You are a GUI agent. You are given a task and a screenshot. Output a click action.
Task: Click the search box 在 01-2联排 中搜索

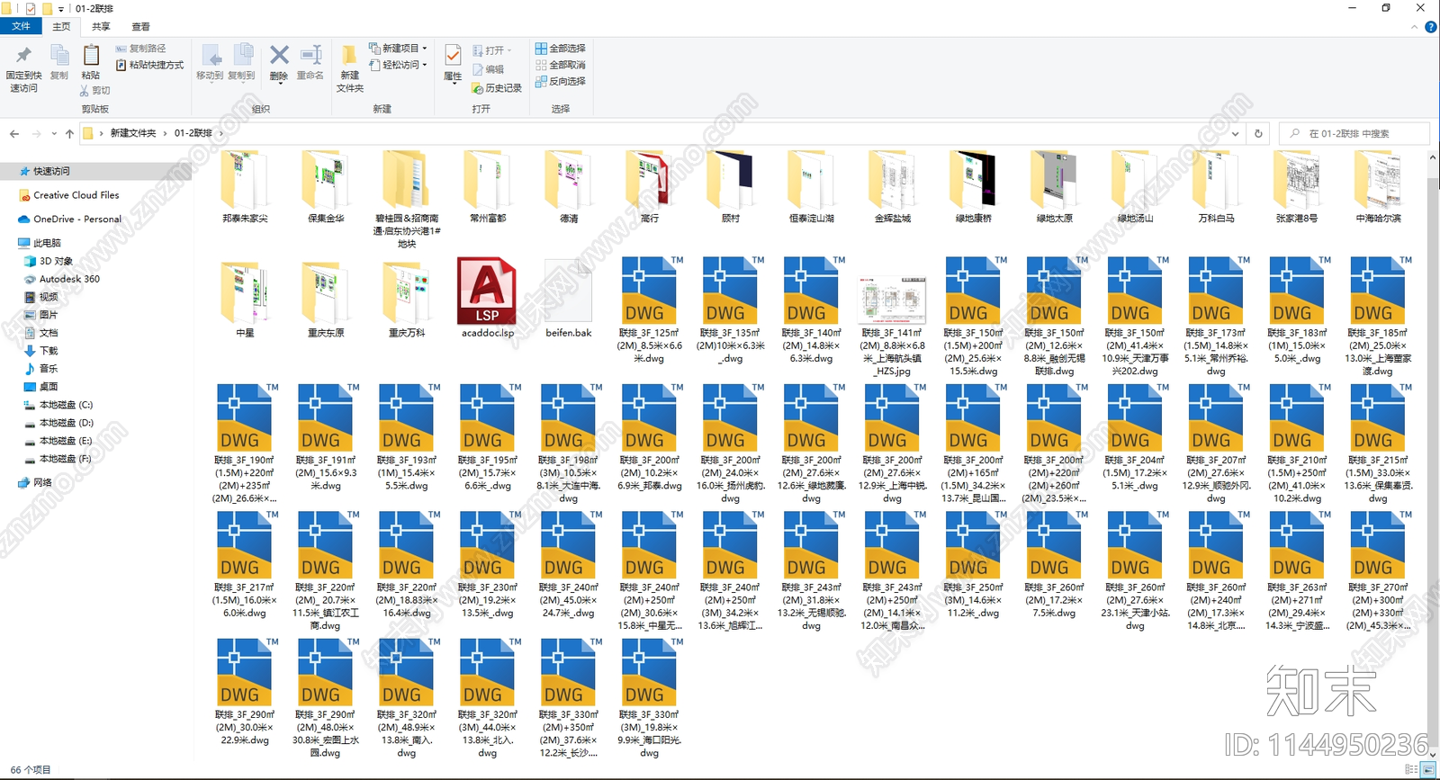tap(1354, 133)
